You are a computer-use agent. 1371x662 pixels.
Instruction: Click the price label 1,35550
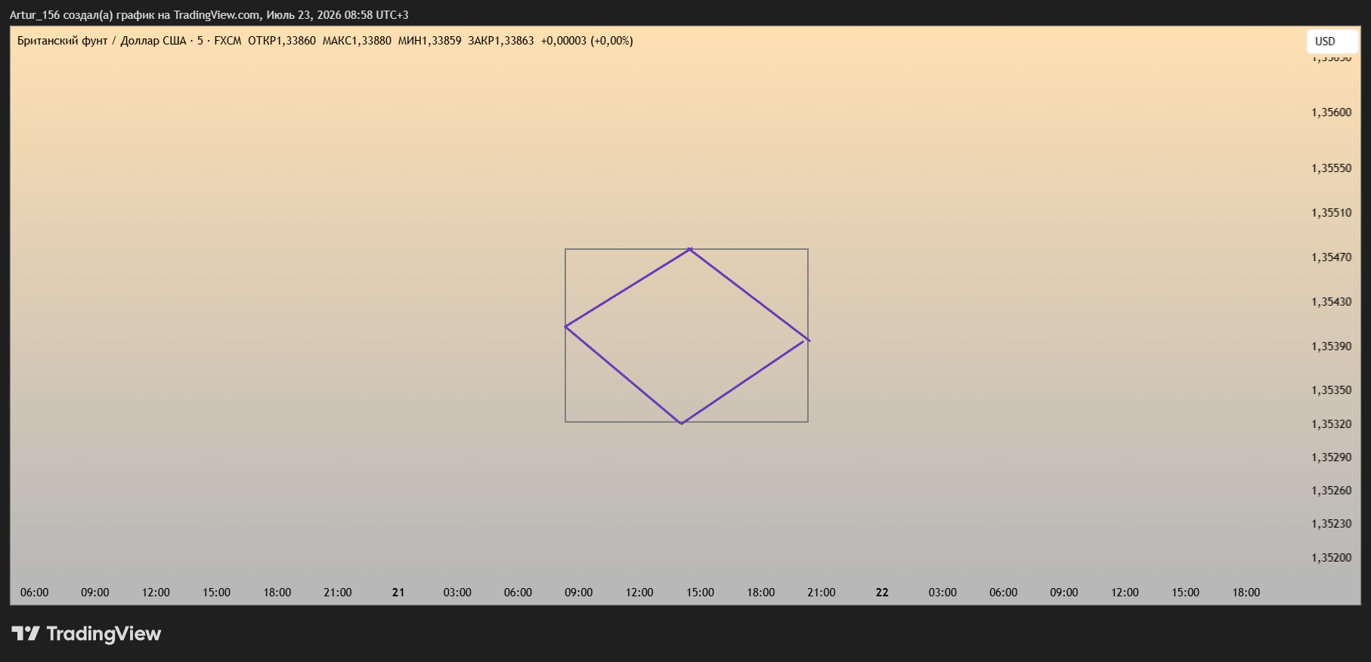(x=1332, y=168)
